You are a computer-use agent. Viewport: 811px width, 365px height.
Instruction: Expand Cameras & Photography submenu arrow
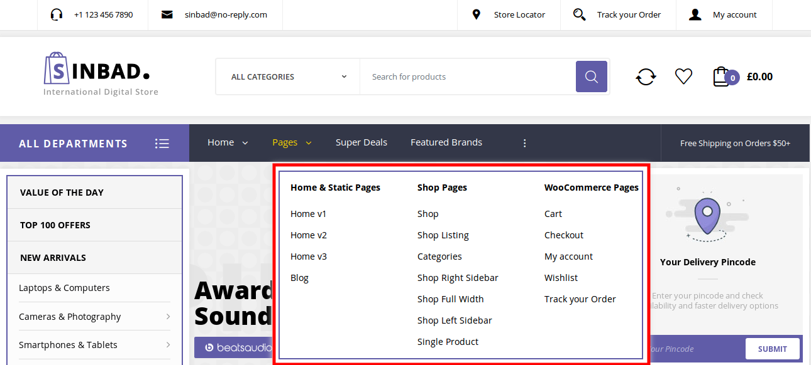(168, 317)
